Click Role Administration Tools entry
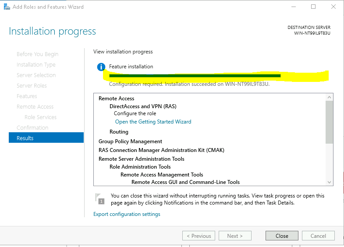The width and height of the screenshot is (344, 247). pyautogui.click(x=140, y=167)
